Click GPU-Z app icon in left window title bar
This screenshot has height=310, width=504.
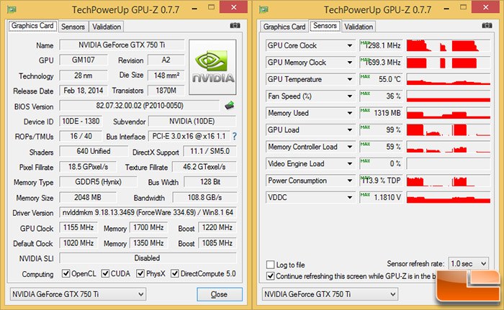coord(12,9)
